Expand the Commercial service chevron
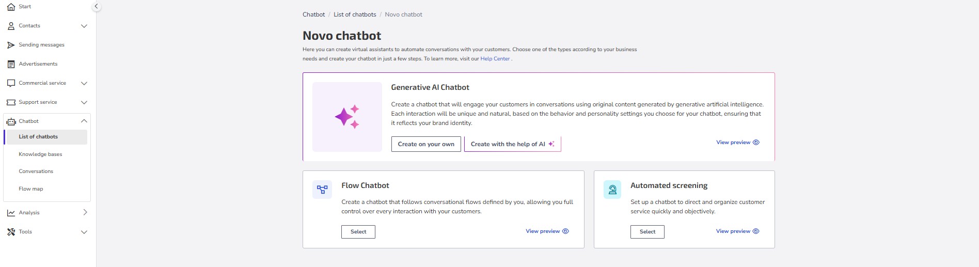 click(x=84, y=83)
